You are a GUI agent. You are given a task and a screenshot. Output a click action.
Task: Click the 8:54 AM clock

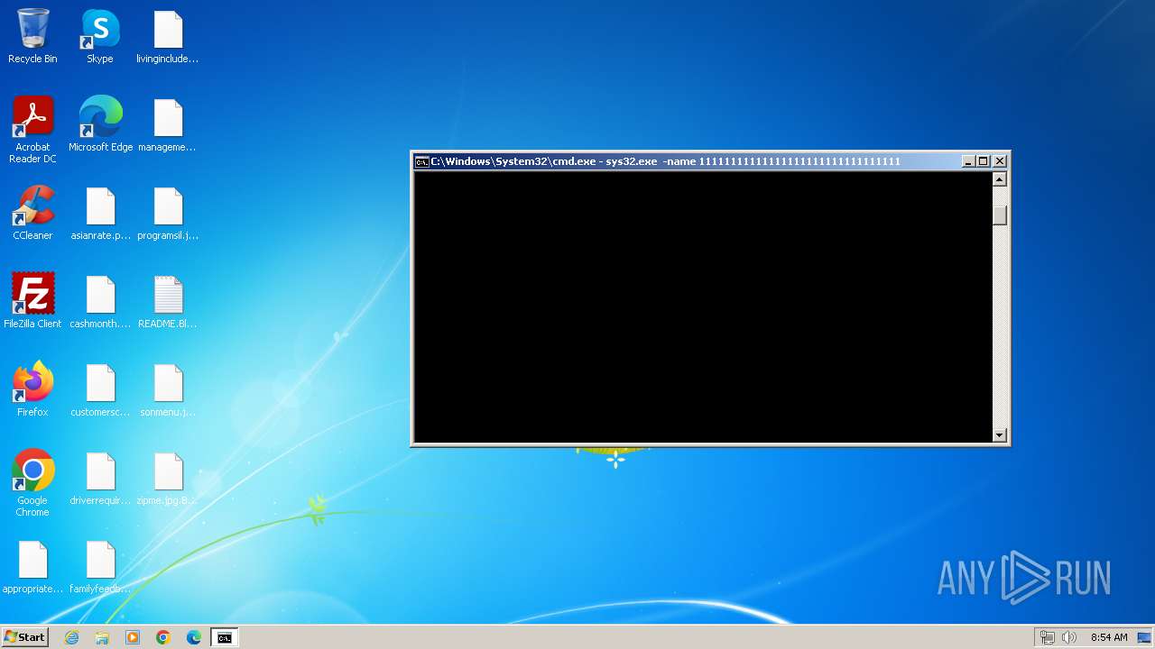(x=1109, y=637)
